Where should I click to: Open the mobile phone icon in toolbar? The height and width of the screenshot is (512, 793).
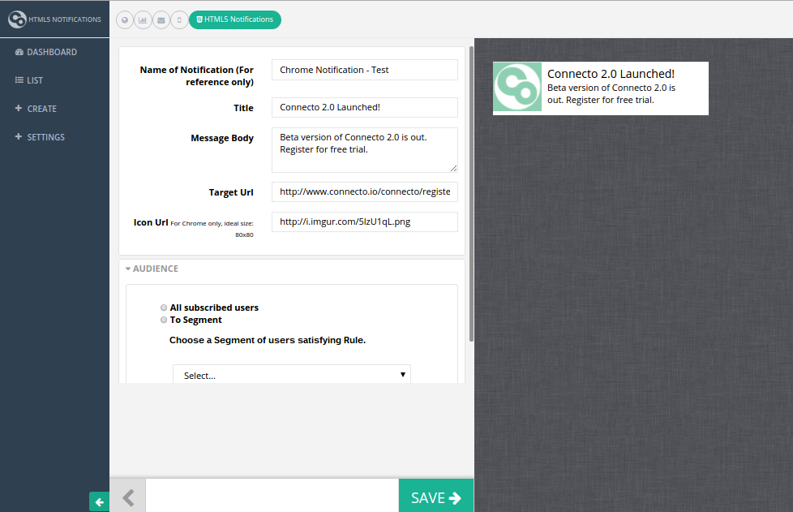[179, 19]
